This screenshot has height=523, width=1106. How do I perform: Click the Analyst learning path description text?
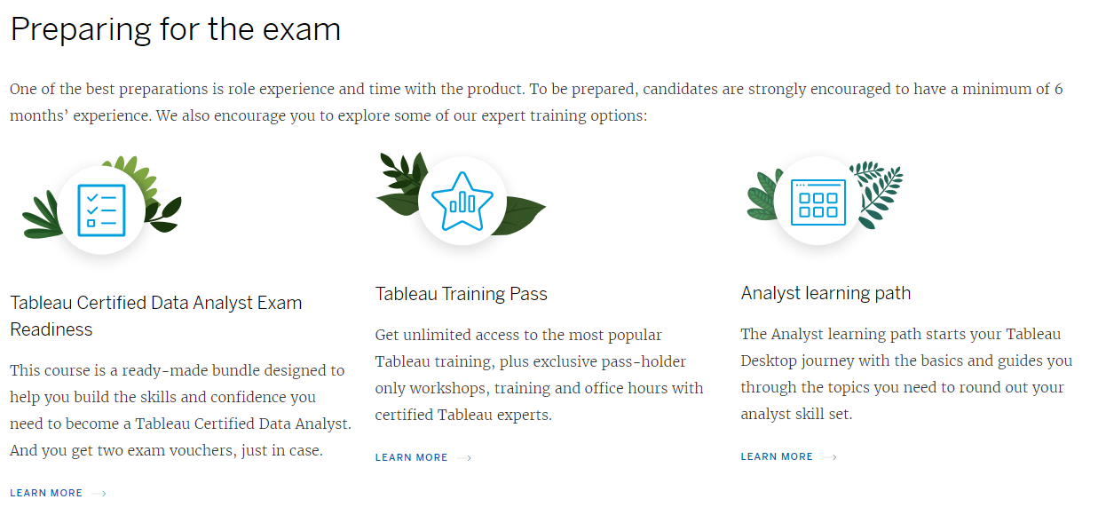(x=906, y=374)
